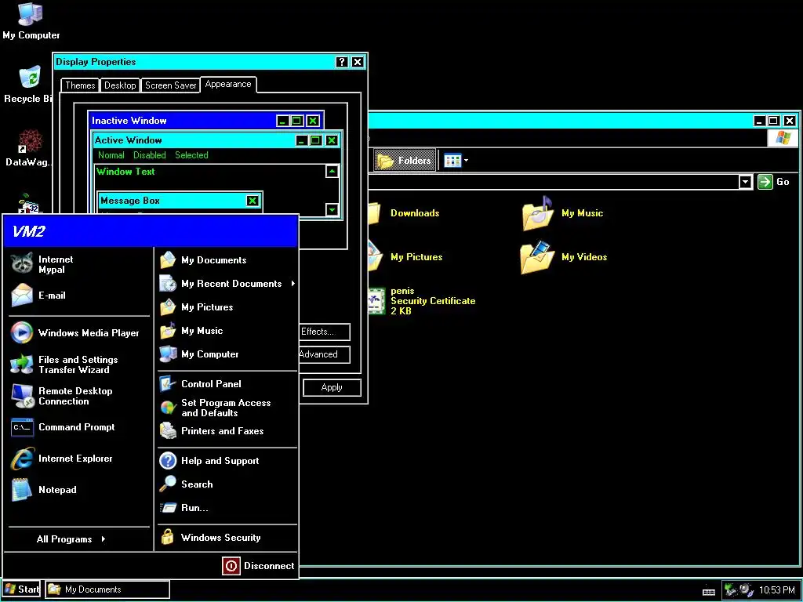Click Disabled menu item in preview
This screenshot has width=803, height=602.
(x=150, y=155)
